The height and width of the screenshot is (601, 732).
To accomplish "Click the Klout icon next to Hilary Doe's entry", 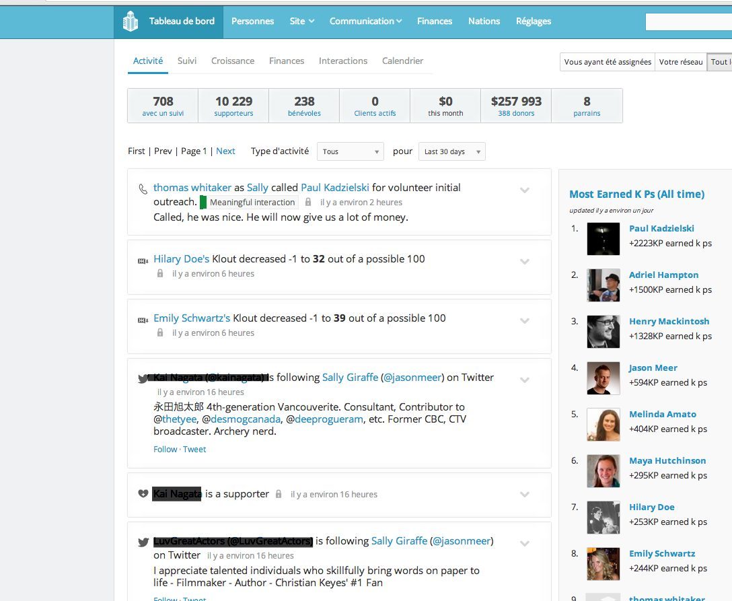I will 143,261.
